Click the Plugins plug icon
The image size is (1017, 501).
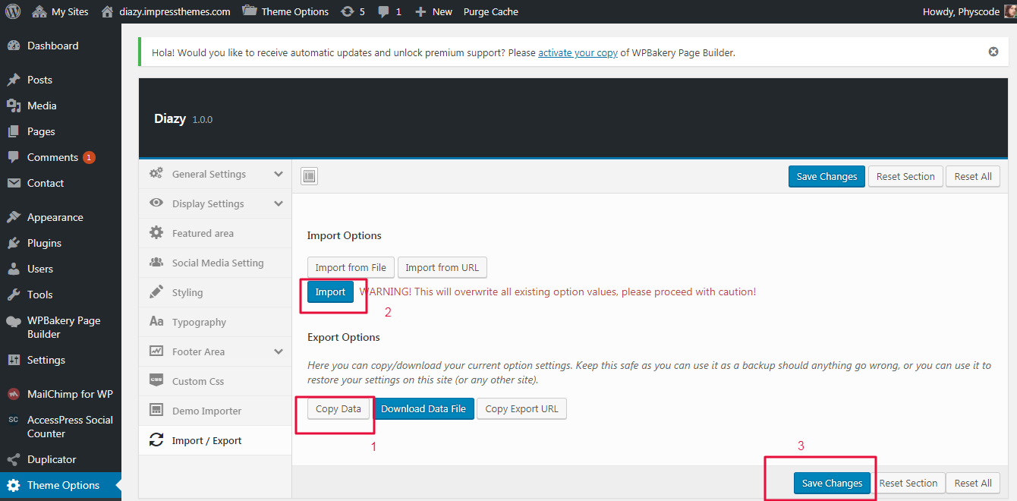[x=14, y=243]
